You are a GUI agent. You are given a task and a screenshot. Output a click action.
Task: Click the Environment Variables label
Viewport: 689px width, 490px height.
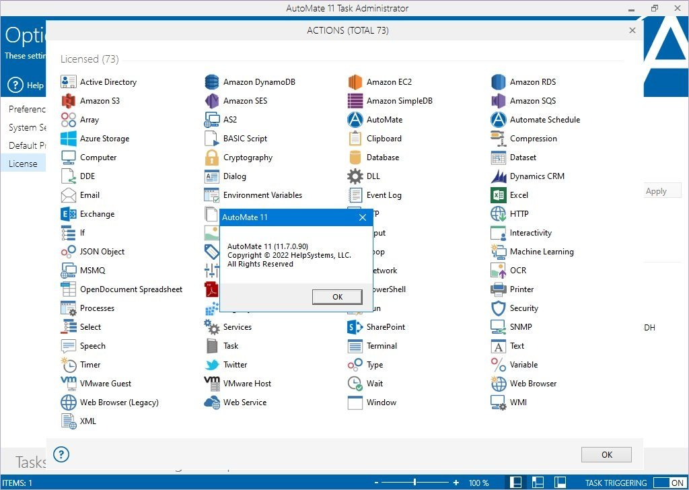(x=263, y=195)
